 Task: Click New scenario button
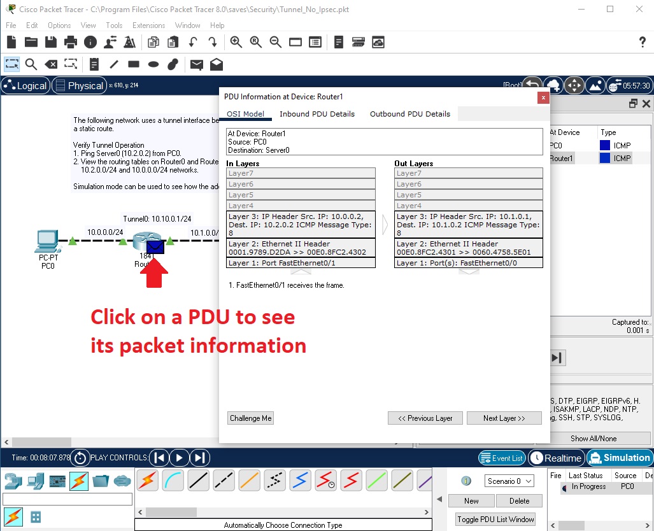click(471, 501)
